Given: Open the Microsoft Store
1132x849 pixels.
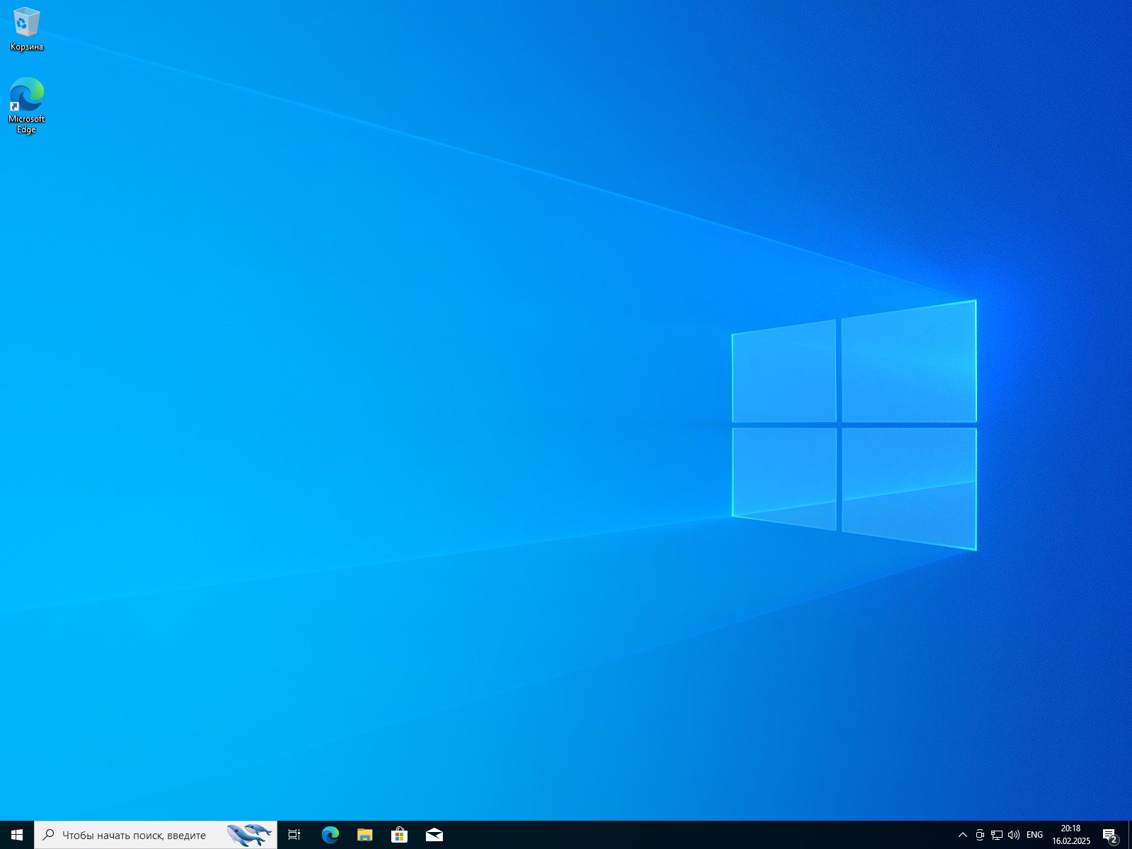Looking at the screenshot, I should click(399, 835).
